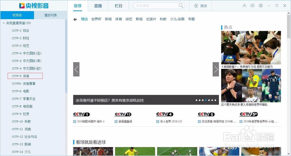Show previous carousel slide
This screenshot has height=156, width=291.
(x=76, y=69)
